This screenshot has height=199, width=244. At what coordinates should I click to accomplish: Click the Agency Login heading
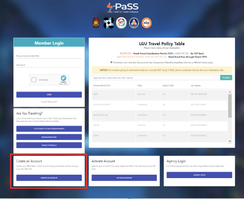pyautogui.click(x=176, y=161)
